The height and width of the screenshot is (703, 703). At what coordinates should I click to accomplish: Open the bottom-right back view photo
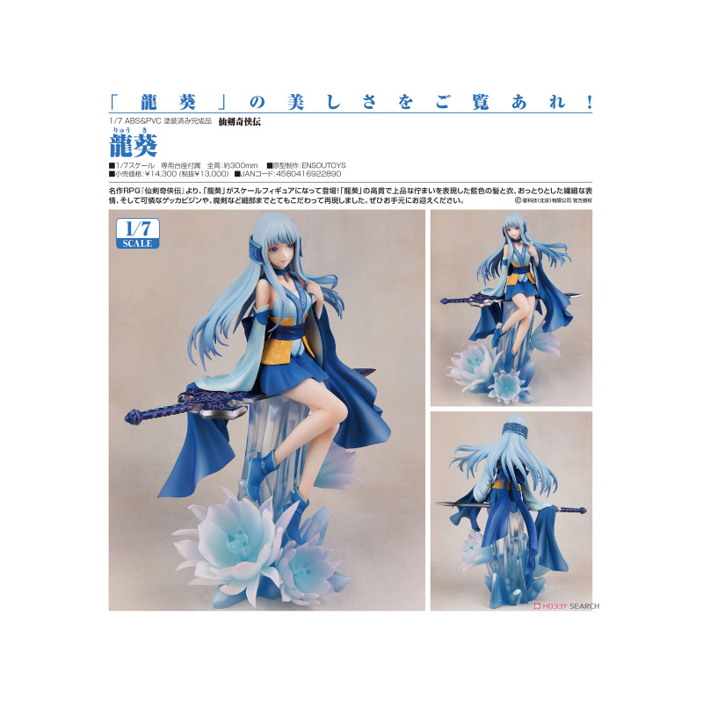pyautogui.click(x=511, y=510)
